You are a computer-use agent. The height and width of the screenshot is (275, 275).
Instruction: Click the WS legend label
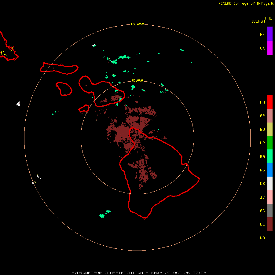coord(262,170)
